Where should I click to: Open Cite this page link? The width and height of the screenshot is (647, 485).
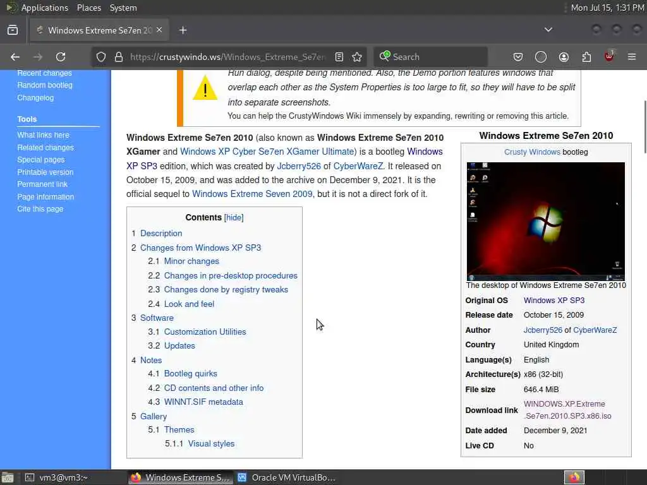coord(40,209)
